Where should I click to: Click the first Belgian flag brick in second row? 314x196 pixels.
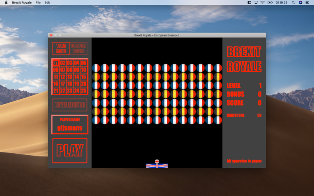coord(96,76)
